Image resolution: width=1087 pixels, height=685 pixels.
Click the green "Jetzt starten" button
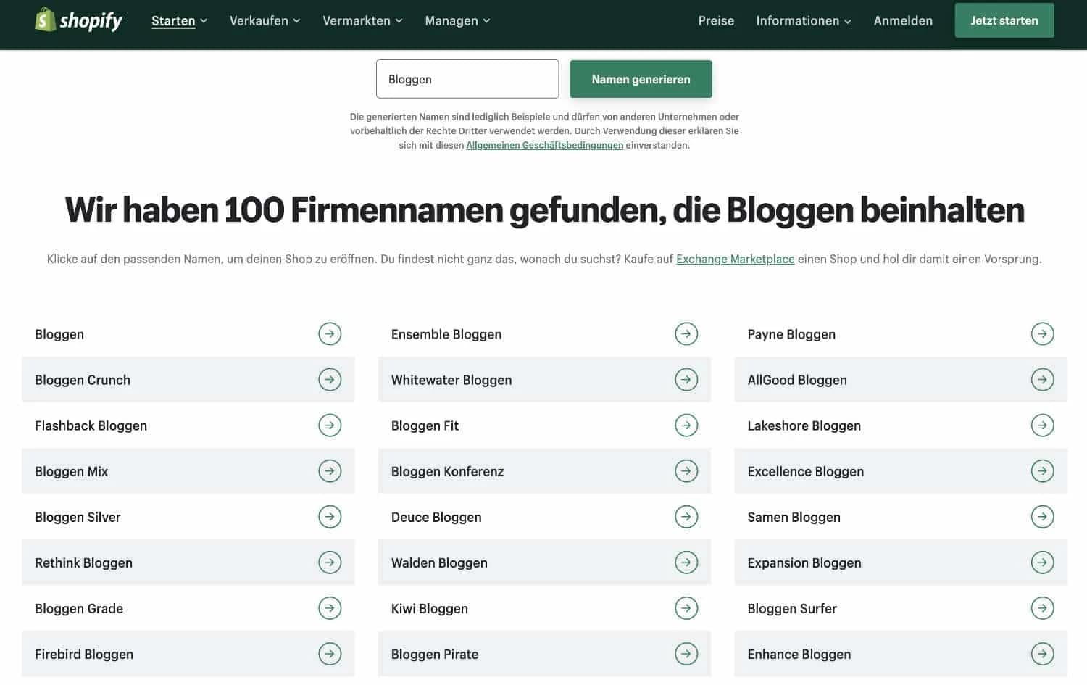point(1004,20)
